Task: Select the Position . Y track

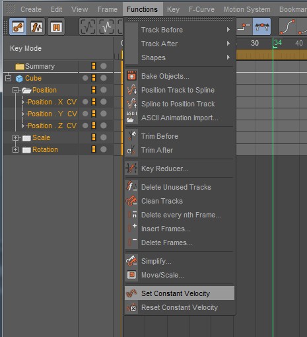Action: pyautogui.click(x=52, y=114)
